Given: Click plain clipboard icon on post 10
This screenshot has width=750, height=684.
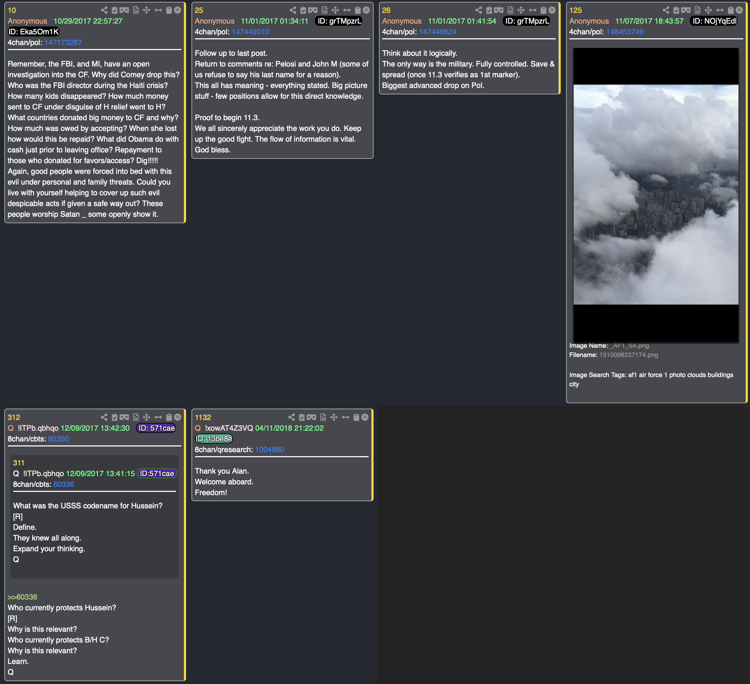Looking at the screenshot, I should point(169,10).
